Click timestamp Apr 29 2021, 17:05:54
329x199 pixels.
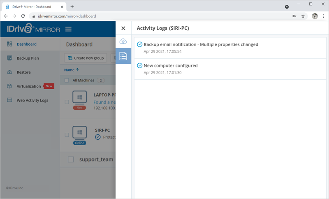[162, 51]
